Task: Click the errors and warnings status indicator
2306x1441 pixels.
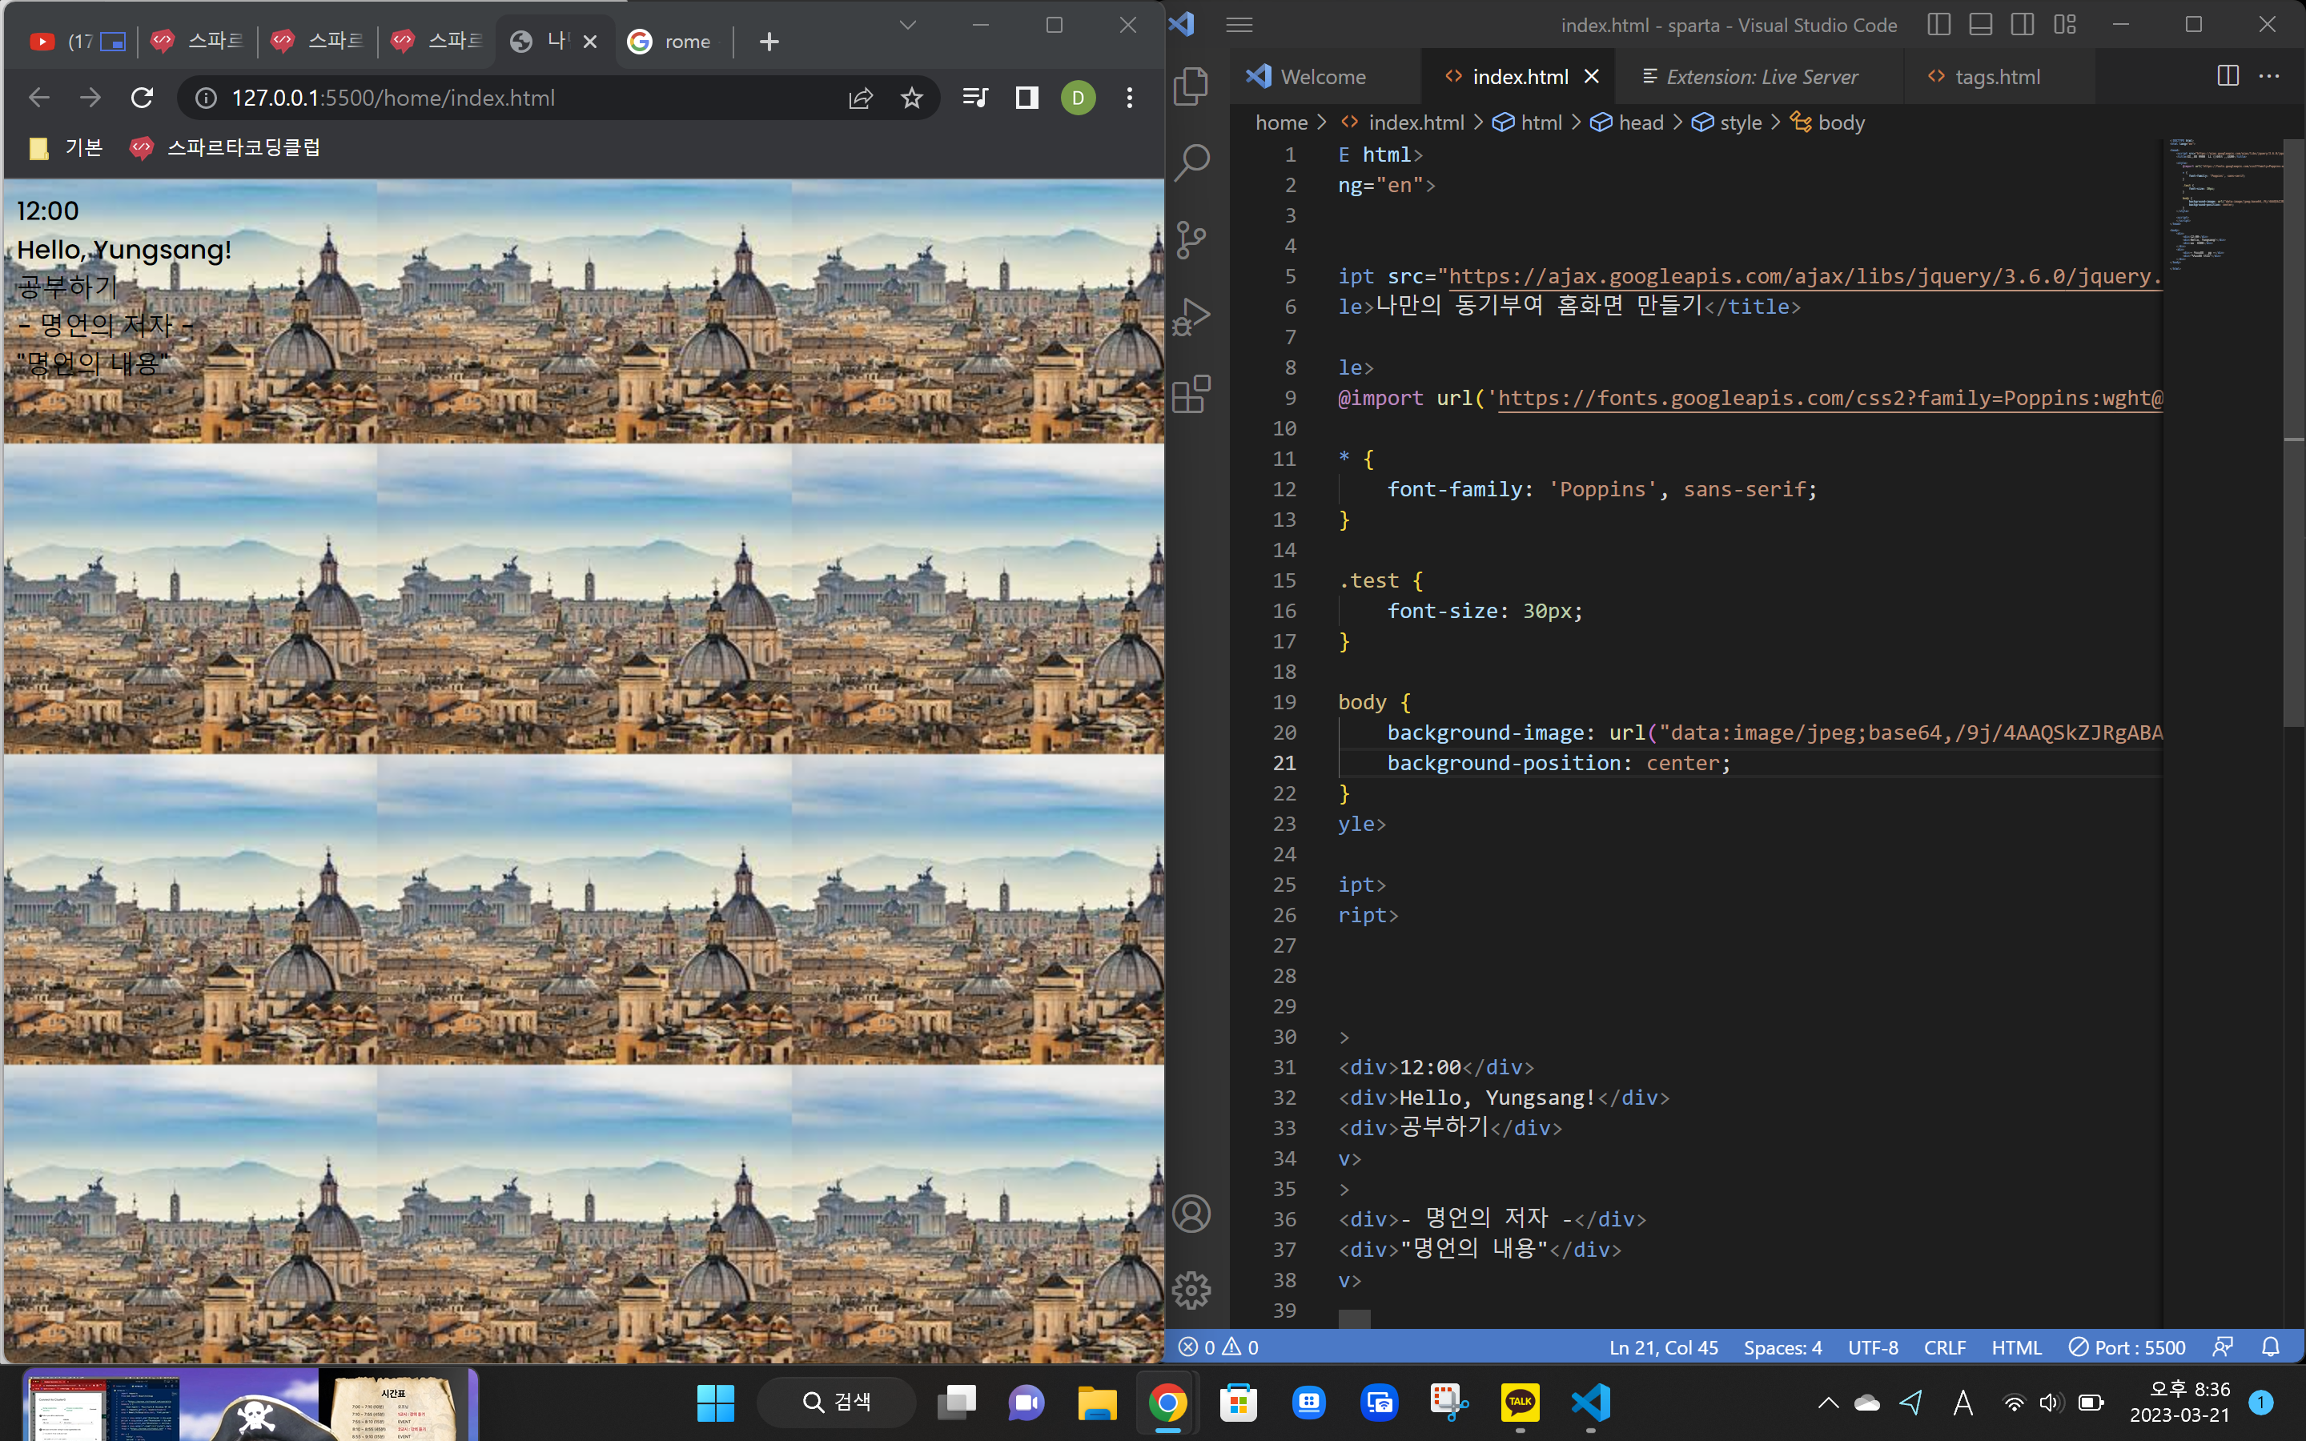Action: click(x=1219, y=1347)
